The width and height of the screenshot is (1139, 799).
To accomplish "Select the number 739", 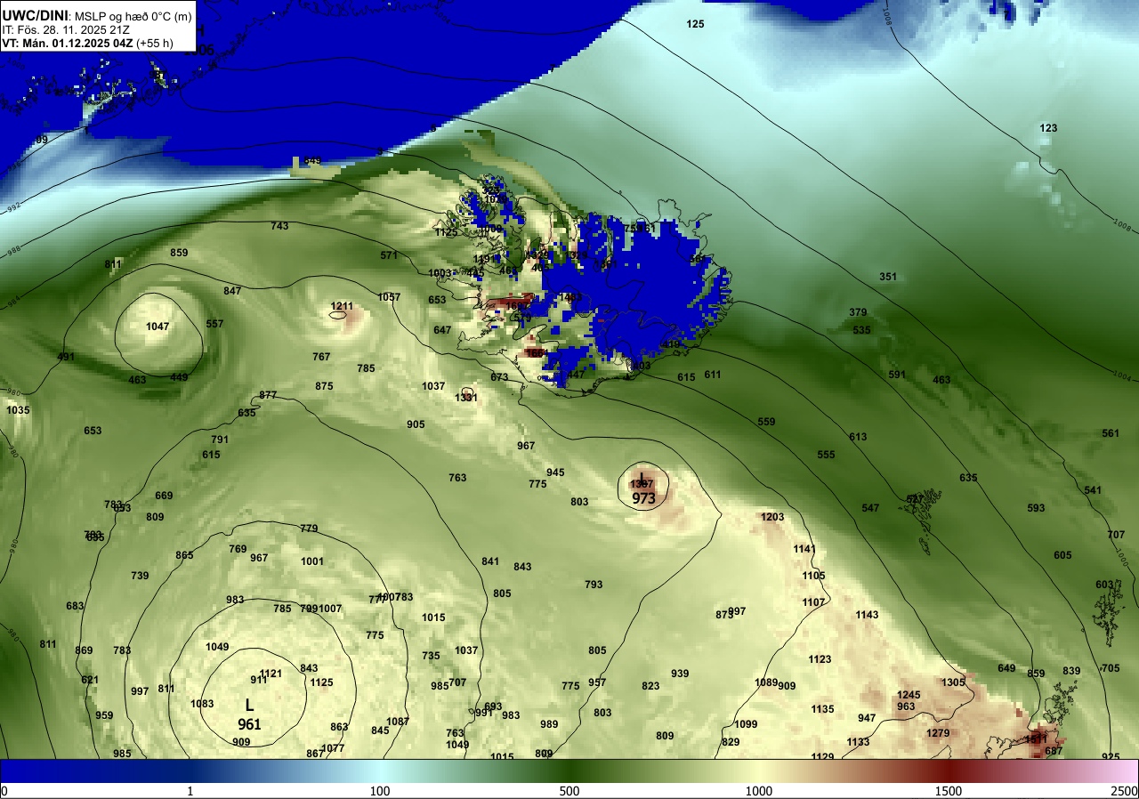I will (140, 576).
